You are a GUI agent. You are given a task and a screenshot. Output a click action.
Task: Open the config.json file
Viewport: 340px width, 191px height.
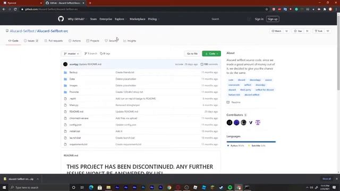[75, 125]
